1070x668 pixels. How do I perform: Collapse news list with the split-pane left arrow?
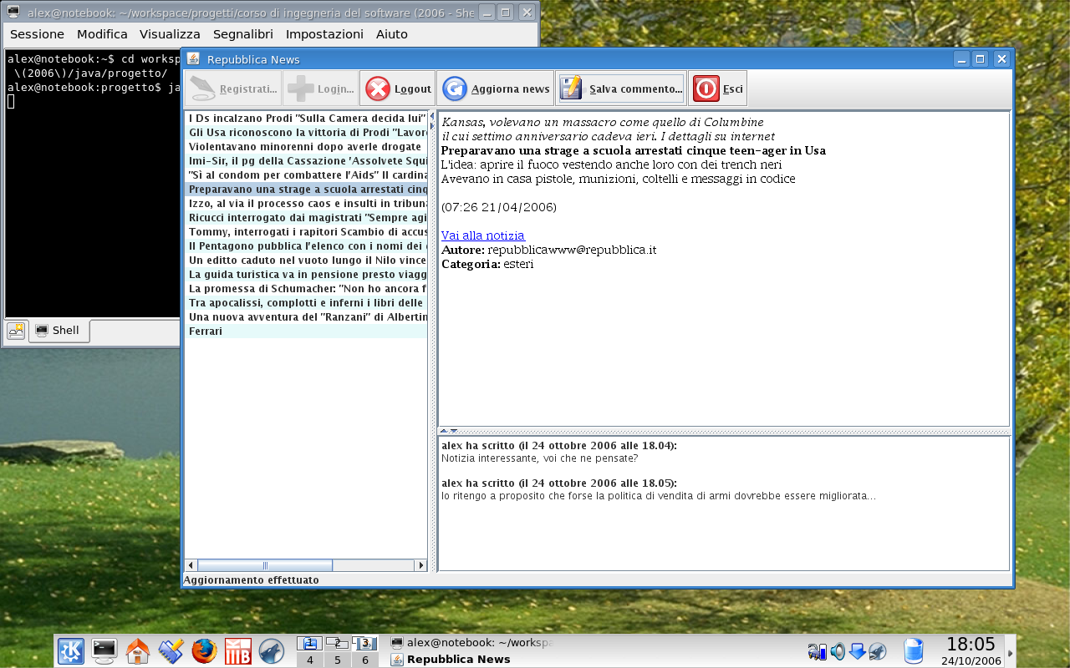pyautogui.click(x=432, y=115)
